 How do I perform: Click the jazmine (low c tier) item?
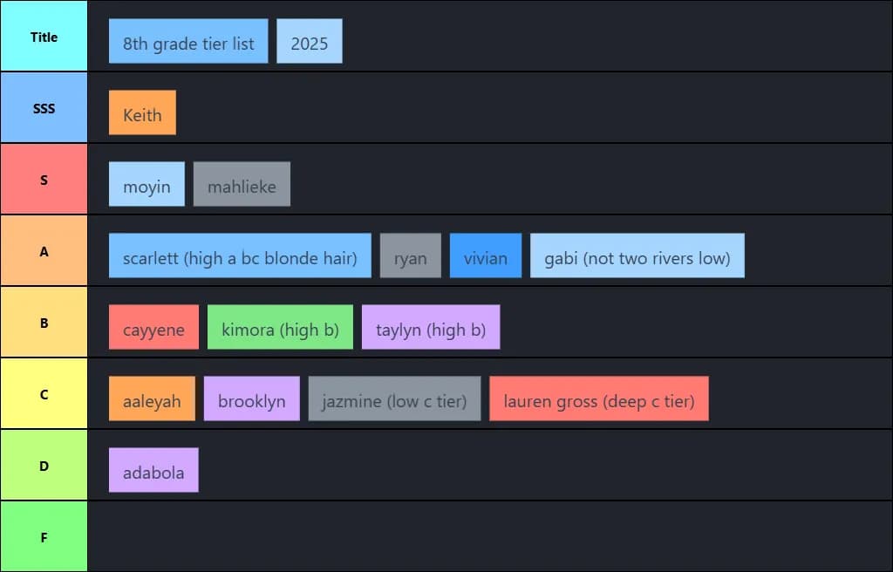394,399
